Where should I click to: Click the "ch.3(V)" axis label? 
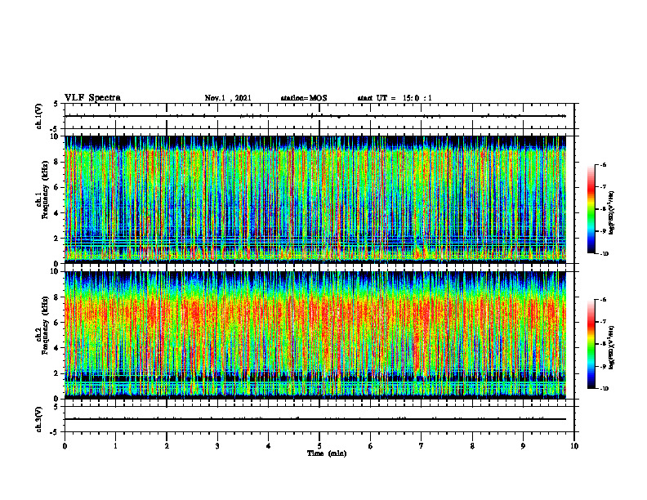[x=39, y=420]
